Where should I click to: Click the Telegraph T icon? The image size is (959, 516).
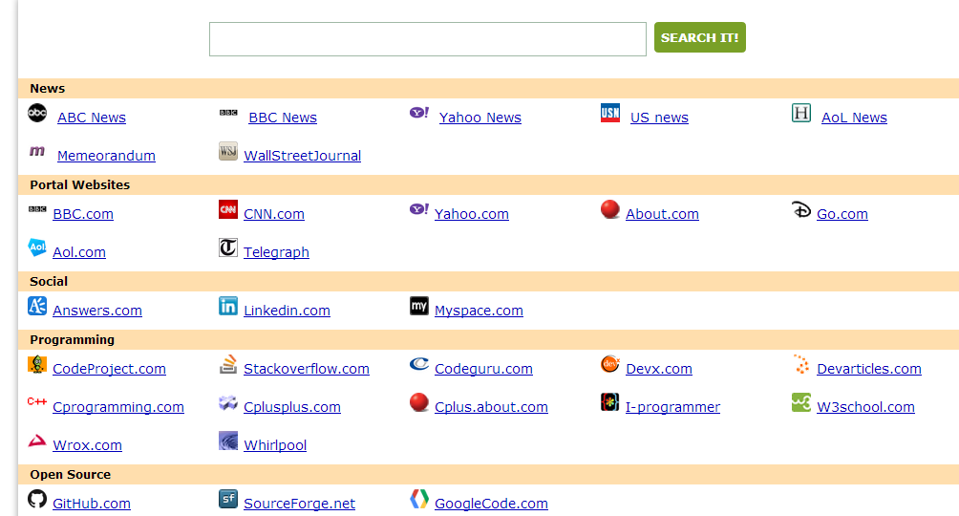coord(228,247)
